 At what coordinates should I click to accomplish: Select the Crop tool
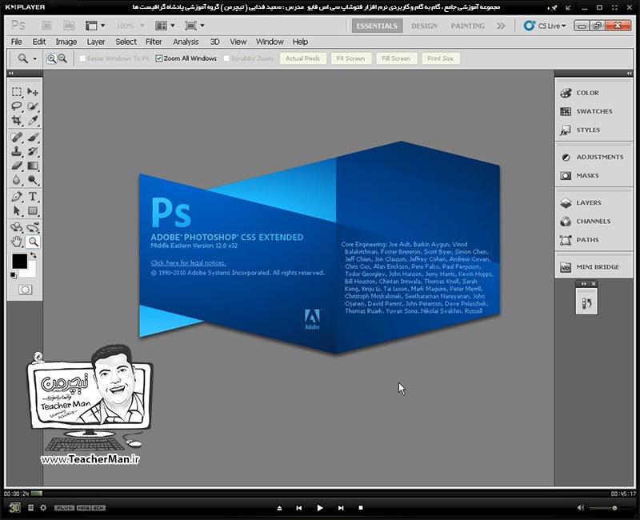(17, 121)
